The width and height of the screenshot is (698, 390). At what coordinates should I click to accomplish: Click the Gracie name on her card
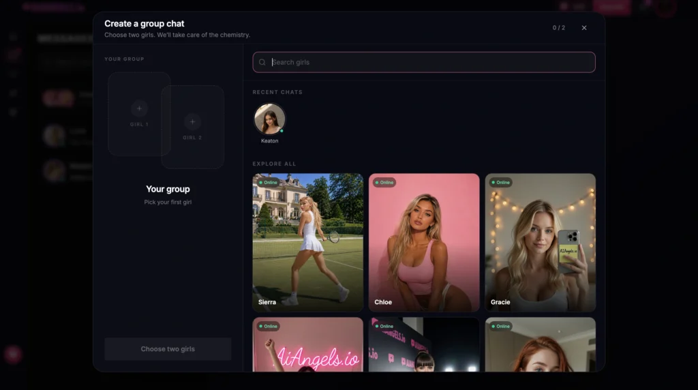[500, 302]
